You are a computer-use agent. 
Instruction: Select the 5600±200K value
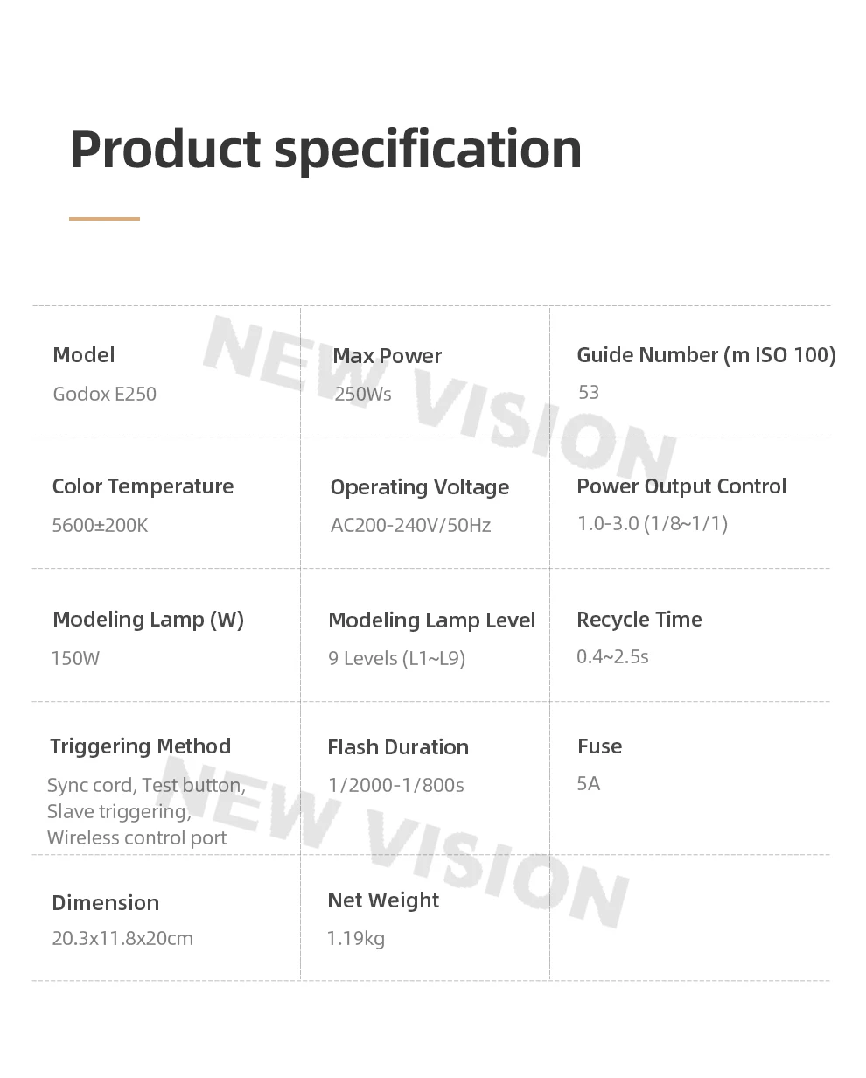101,526
